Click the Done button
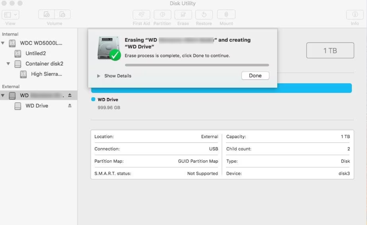The height and width of the screenshot is (225, 367). [x=255, y=76]
